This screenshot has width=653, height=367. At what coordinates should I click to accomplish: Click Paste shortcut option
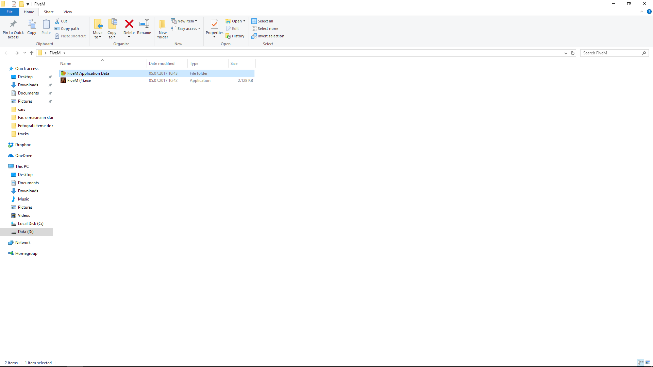coord(70,36)
